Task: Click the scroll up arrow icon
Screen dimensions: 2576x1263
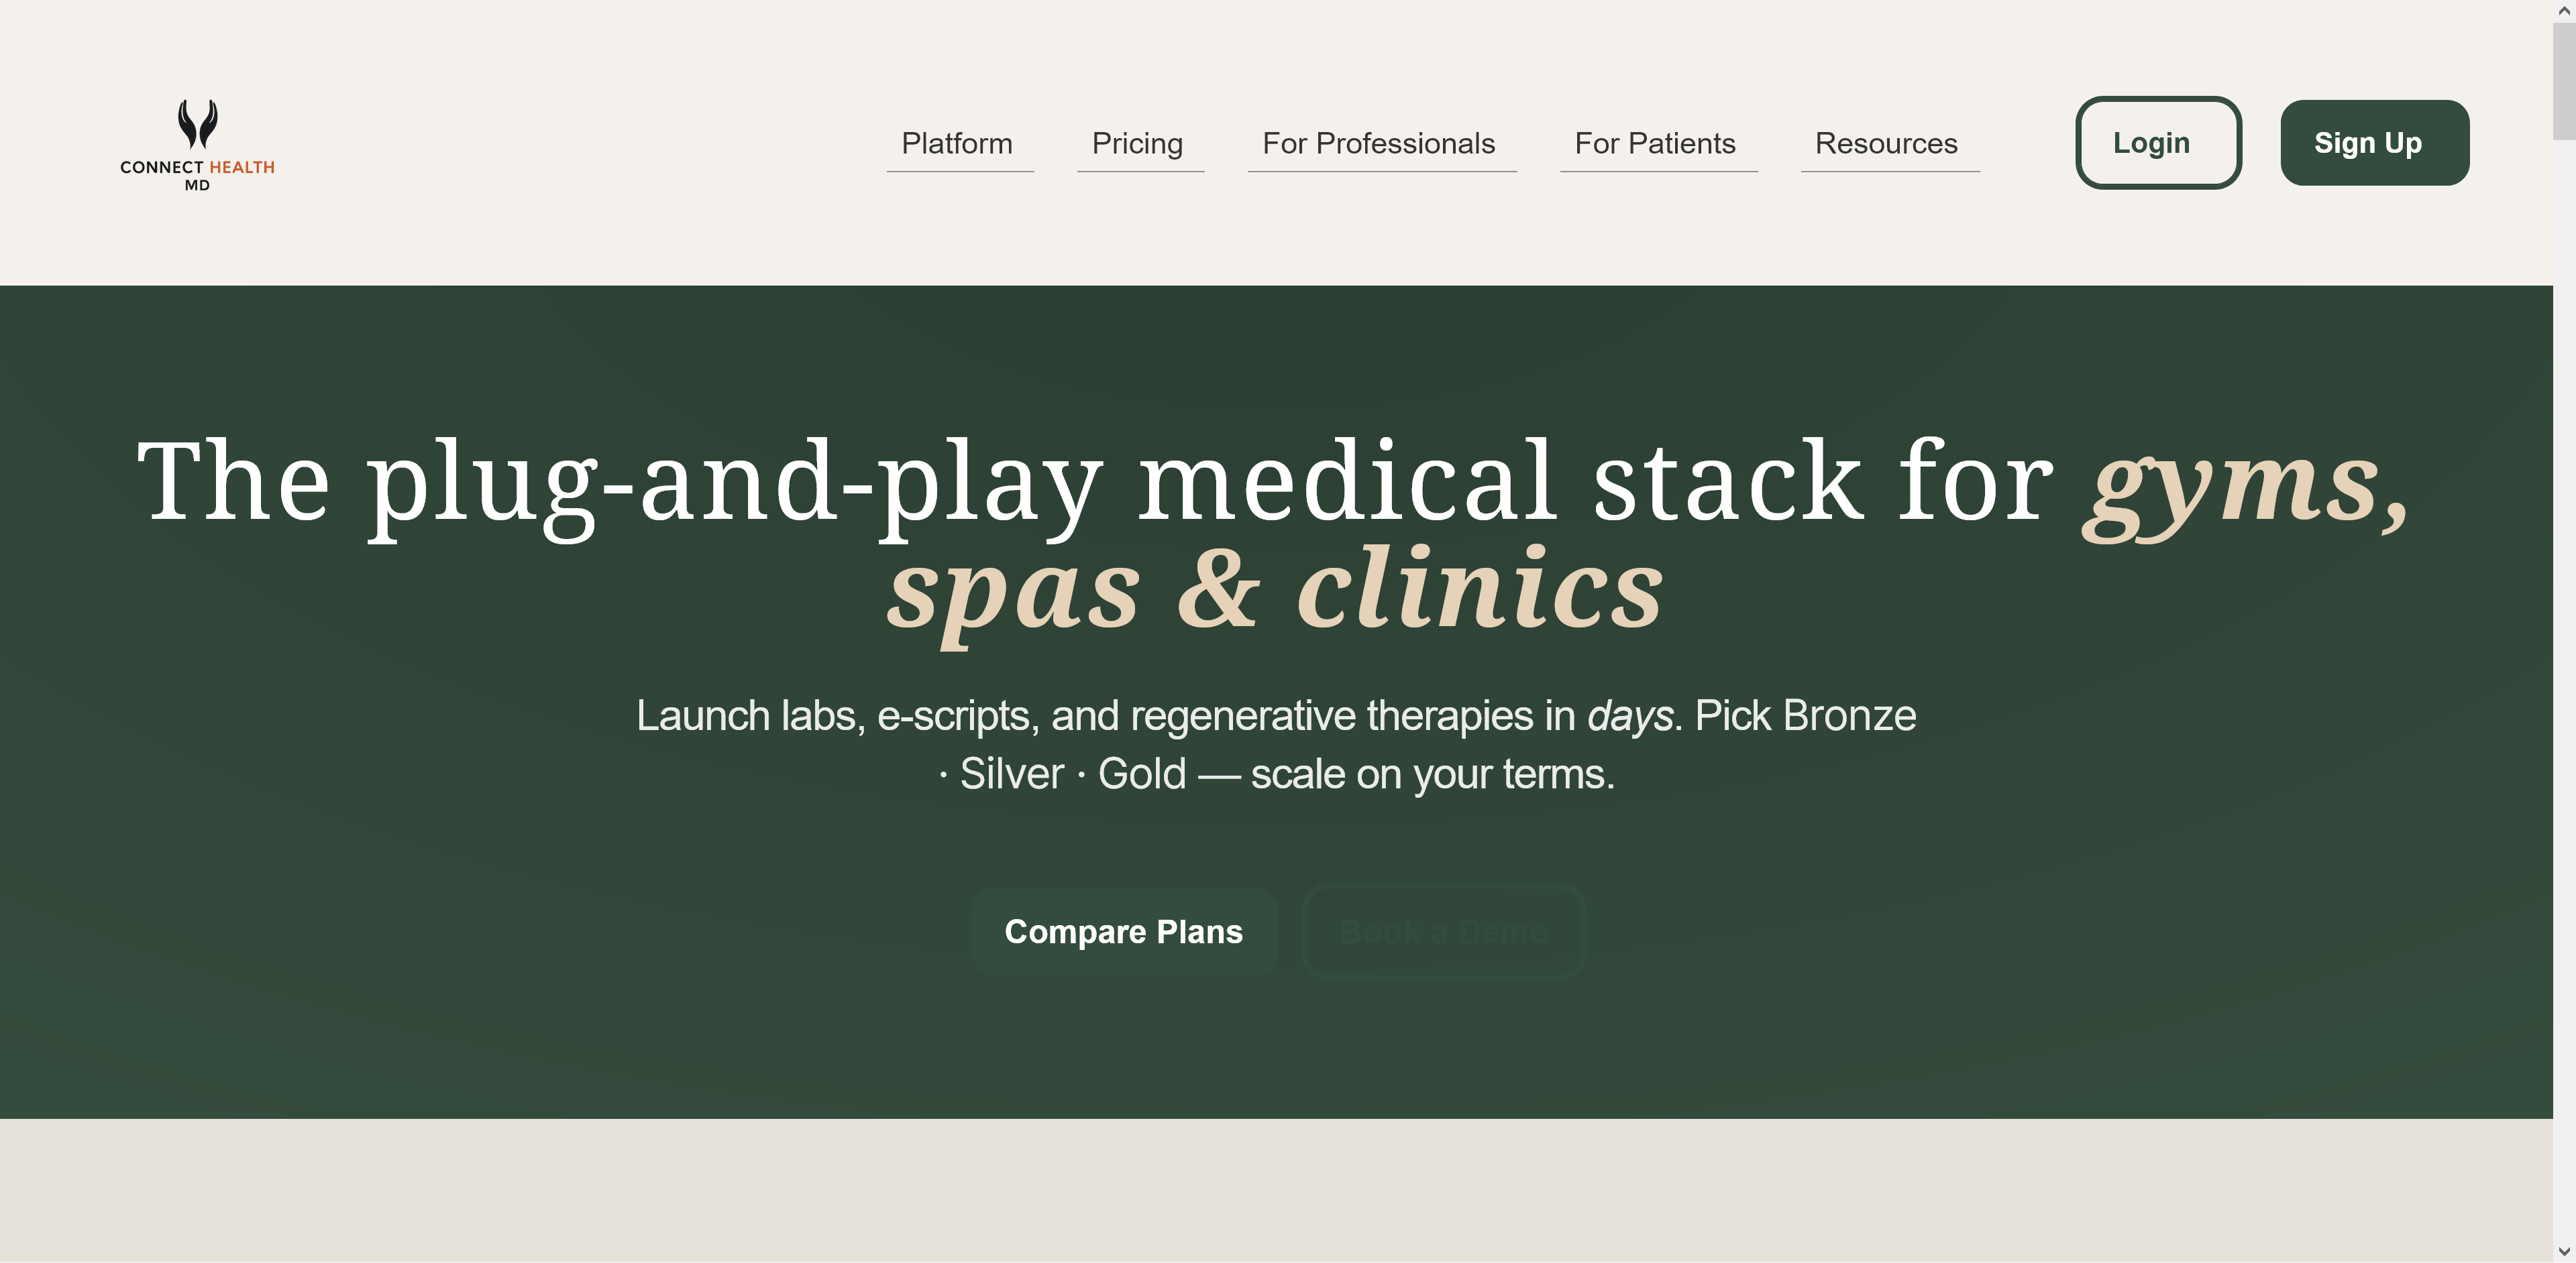Action: click(x=2564, y=10)
